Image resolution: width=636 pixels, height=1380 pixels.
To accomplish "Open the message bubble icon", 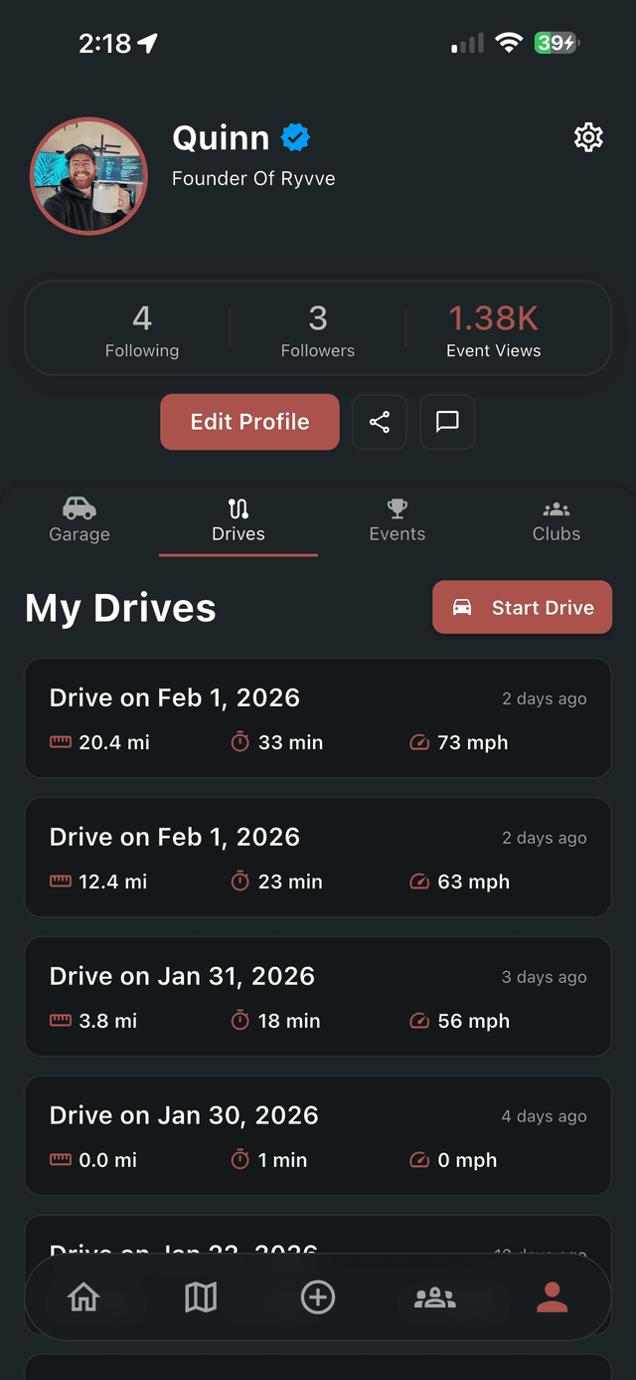I will (x=447, y=422).
